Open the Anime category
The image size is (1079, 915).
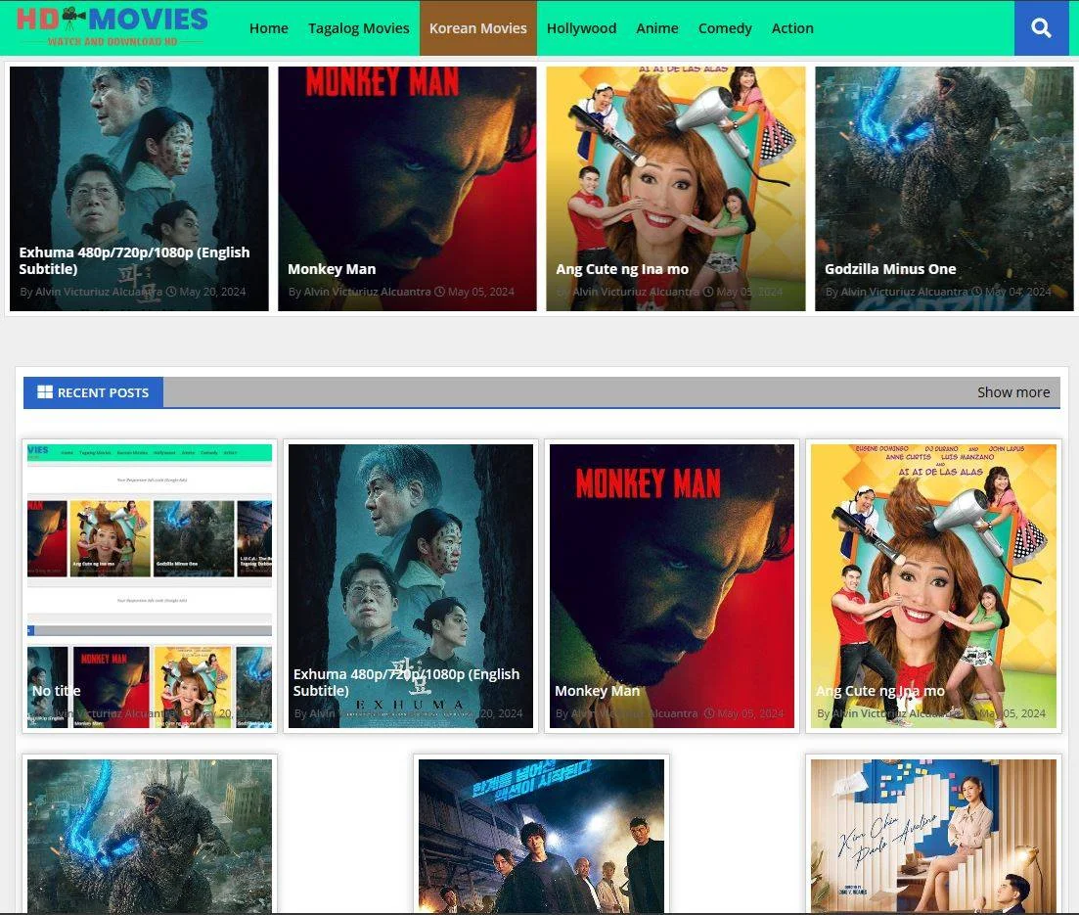[657, 28]
